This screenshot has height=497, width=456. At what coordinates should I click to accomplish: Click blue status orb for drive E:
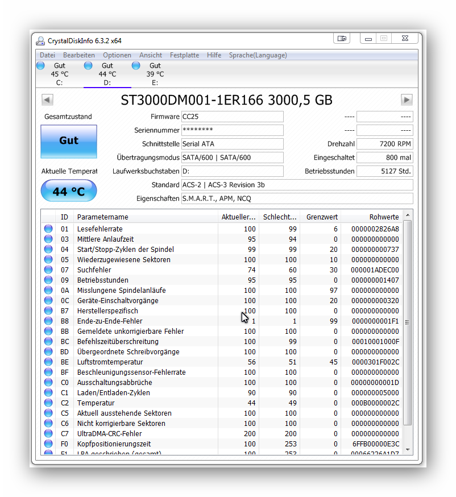136,65
